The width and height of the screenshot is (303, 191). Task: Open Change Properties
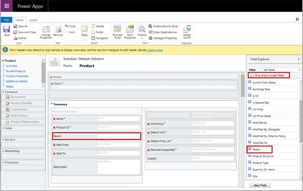(46, 32)
